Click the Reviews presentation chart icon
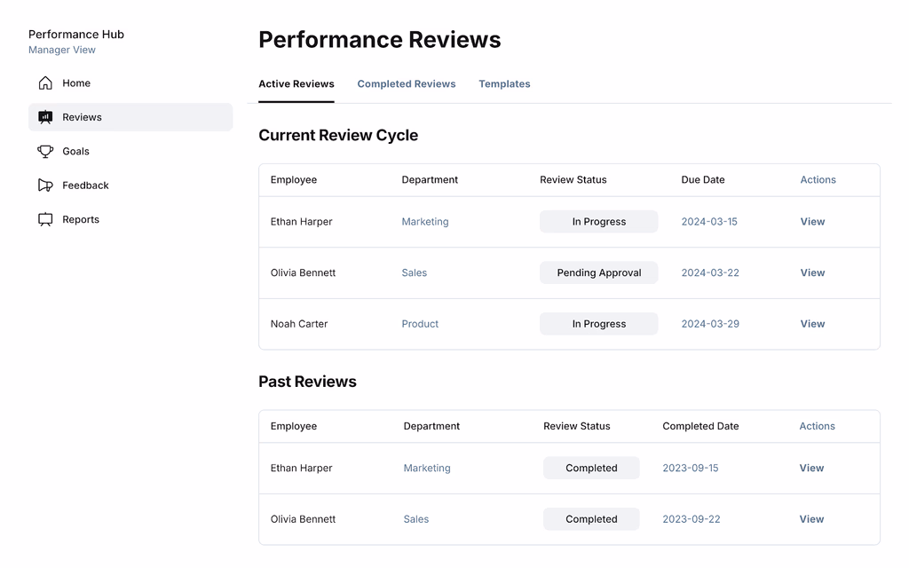Viewport: 909px width, 568px height. pos(45,117)
